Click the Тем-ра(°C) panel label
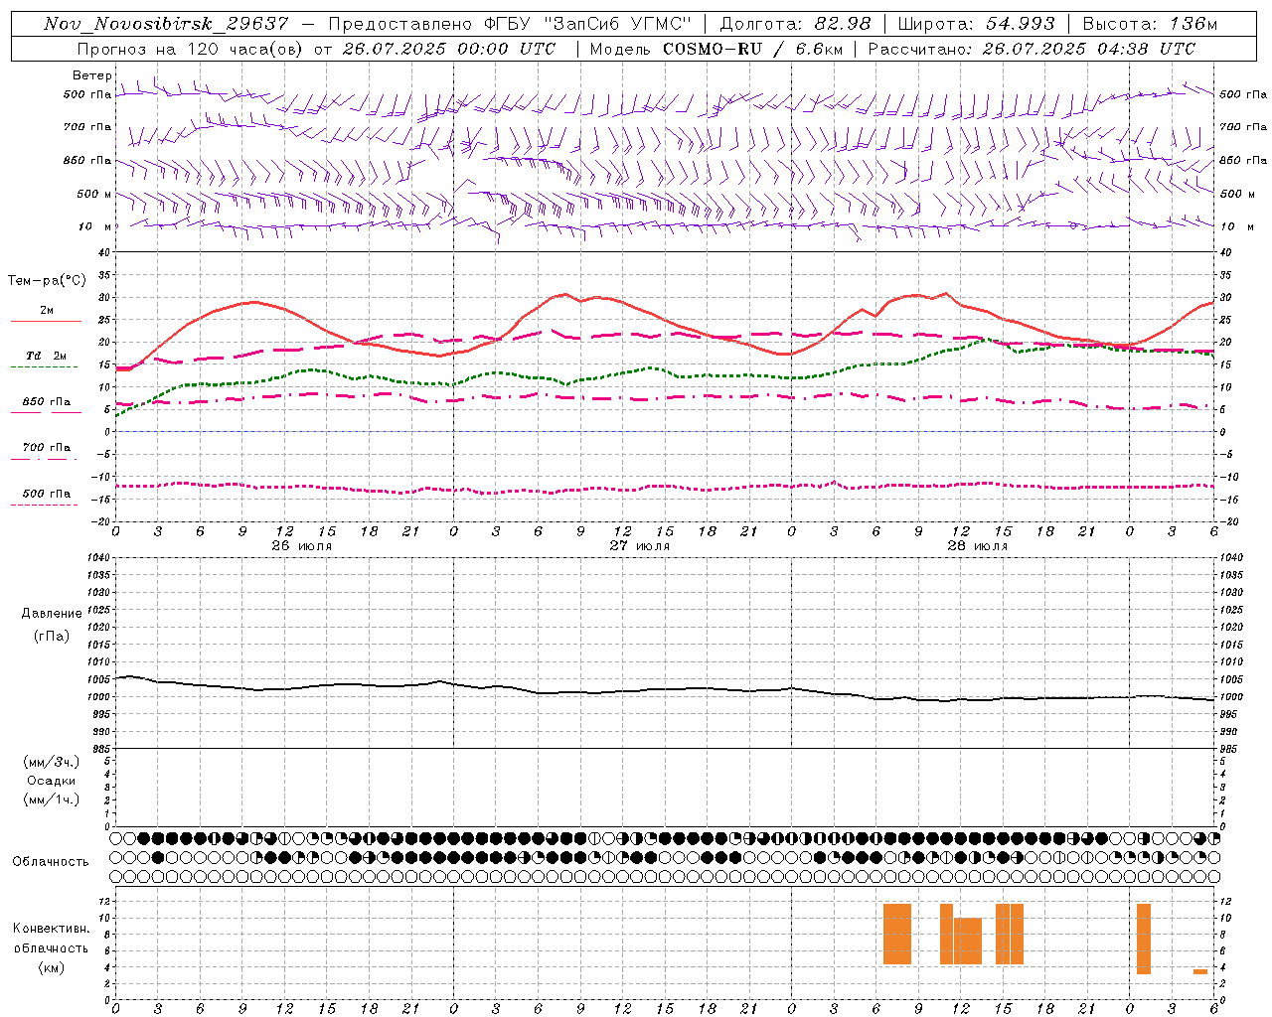Viewport: 1272px width, 1017px height. click(x=47, y=281)
